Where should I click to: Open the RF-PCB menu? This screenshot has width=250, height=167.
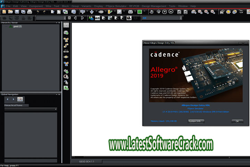pyautogui.click(x=134, y=6)
